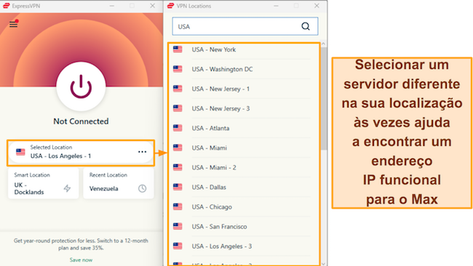The width and height of the screenshot is (473, 266).
Task: Click the lightning bolt Smart Location icon
Action: coord(67,188)
